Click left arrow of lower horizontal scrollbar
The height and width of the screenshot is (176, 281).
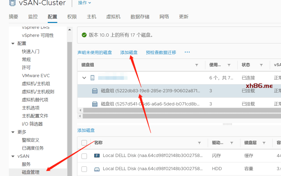(80, 116)
